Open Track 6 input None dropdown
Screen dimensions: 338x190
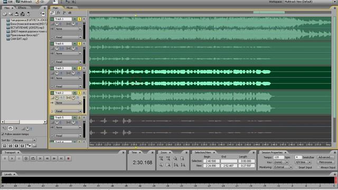point(68,53)
